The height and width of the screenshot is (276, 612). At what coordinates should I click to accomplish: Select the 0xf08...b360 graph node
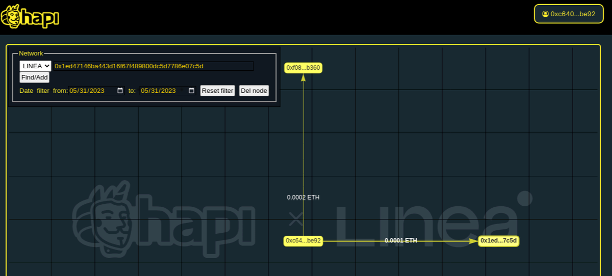tap(303, 68)
